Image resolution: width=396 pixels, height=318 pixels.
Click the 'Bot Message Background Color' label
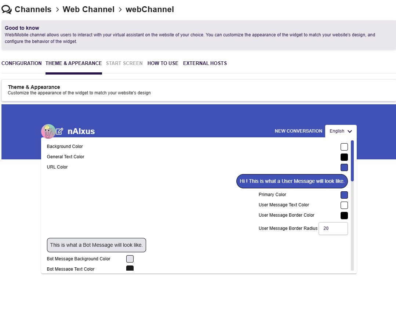tap(79, 259)
